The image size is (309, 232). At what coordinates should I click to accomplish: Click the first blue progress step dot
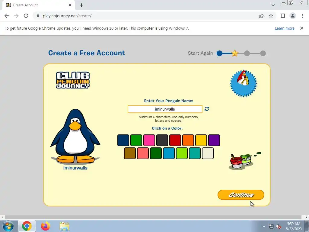click(x=220, y=53)
